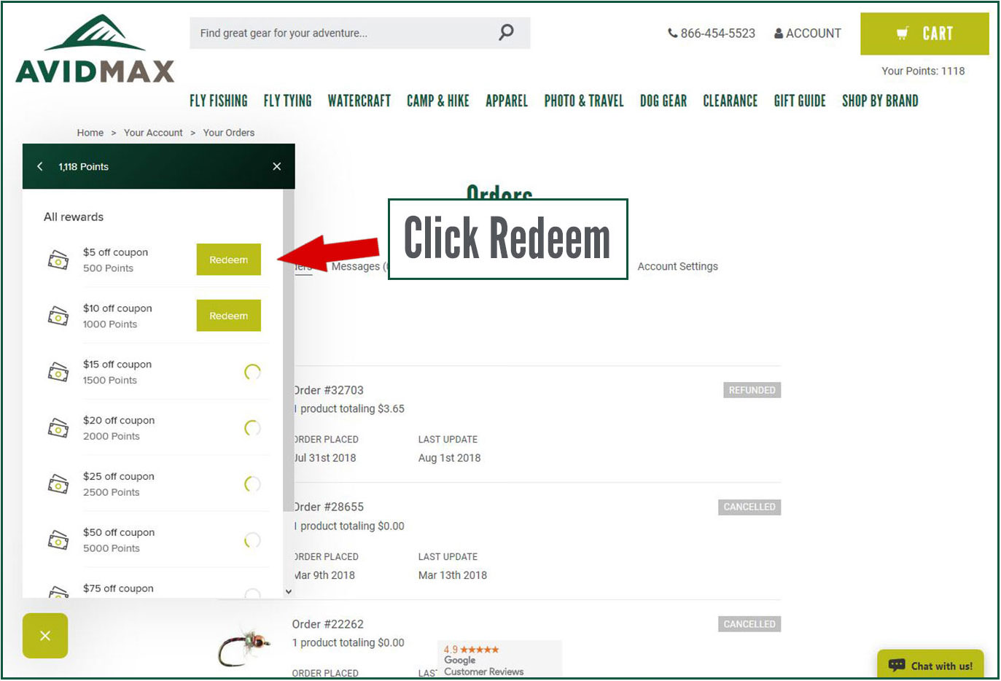Click Your Orders breadcrumb
Image resolution: width=1001 pixels, height=681 pixels.
[229, 133]
